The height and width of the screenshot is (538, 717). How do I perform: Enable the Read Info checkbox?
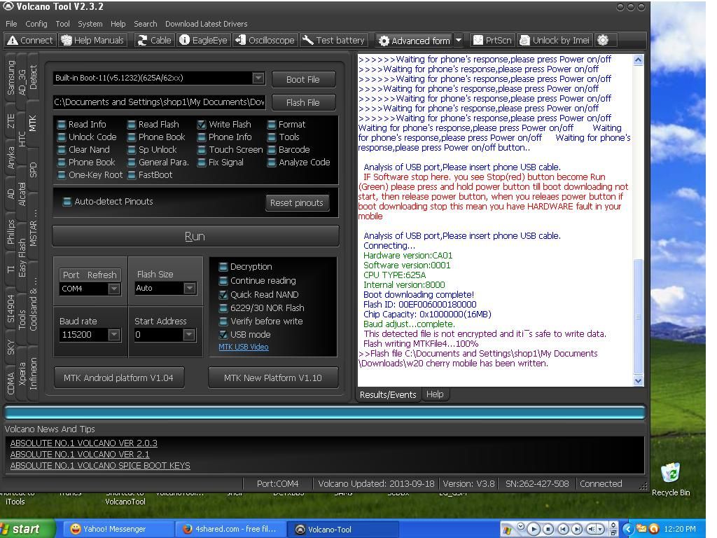pos(62,125)
